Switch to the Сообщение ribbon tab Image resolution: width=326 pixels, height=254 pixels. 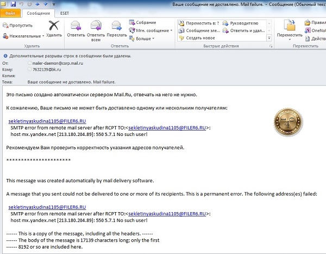pyautogui.click(x=38, y=13)
